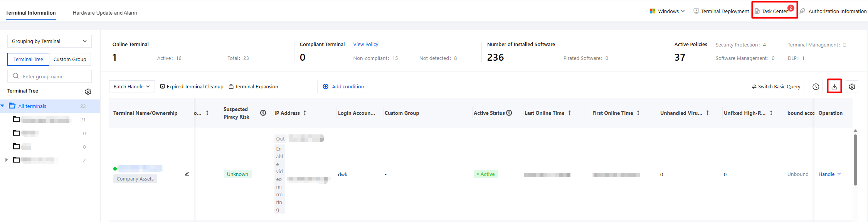
Task: Click the vertical table scrollbar
Action: point(855,159)
